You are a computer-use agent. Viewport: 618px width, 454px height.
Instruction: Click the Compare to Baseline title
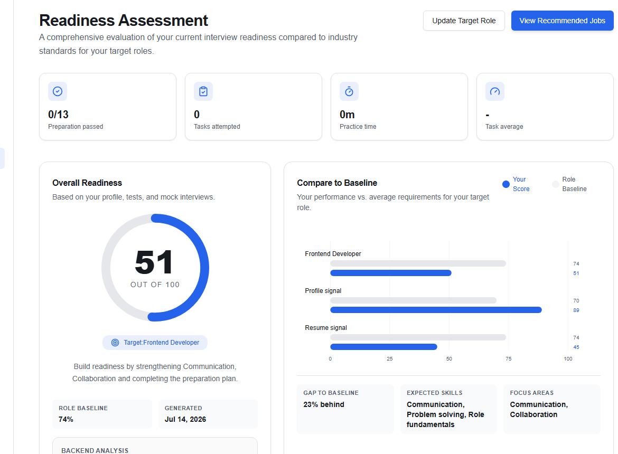tap(337, 183)
